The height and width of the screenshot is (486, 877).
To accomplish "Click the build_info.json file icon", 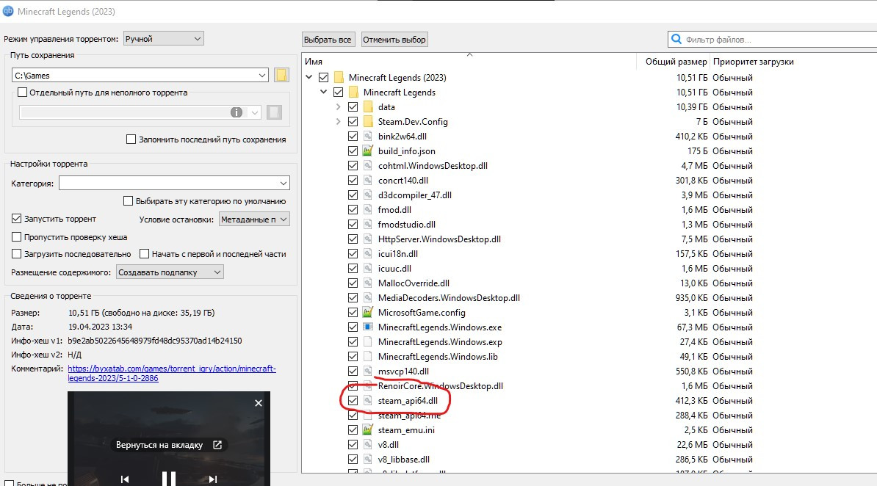I will coord(369,151).
